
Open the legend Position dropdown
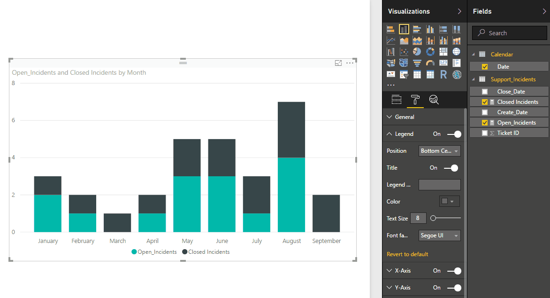[440, 151]
